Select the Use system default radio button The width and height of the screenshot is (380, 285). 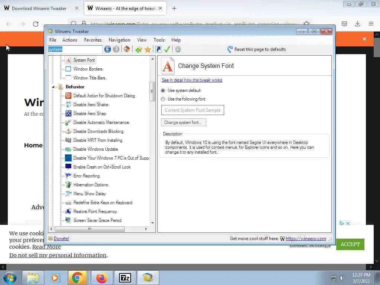[163, 91]
